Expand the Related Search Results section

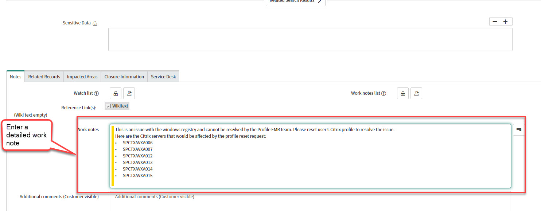(x=296, y=1)
